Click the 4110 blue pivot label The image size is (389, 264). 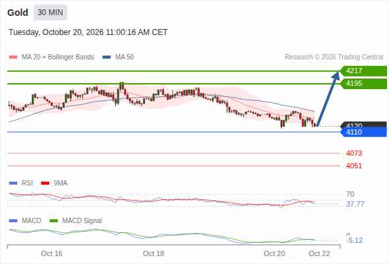click(363, 132)
